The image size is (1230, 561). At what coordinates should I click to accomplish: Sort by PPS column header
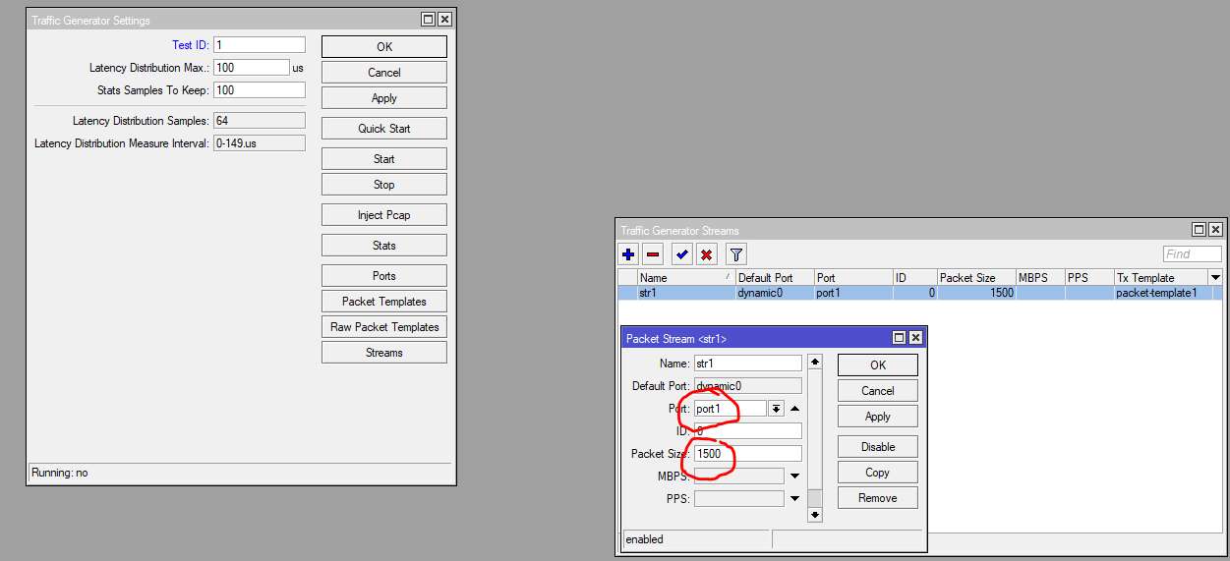tap(1089, 278)
